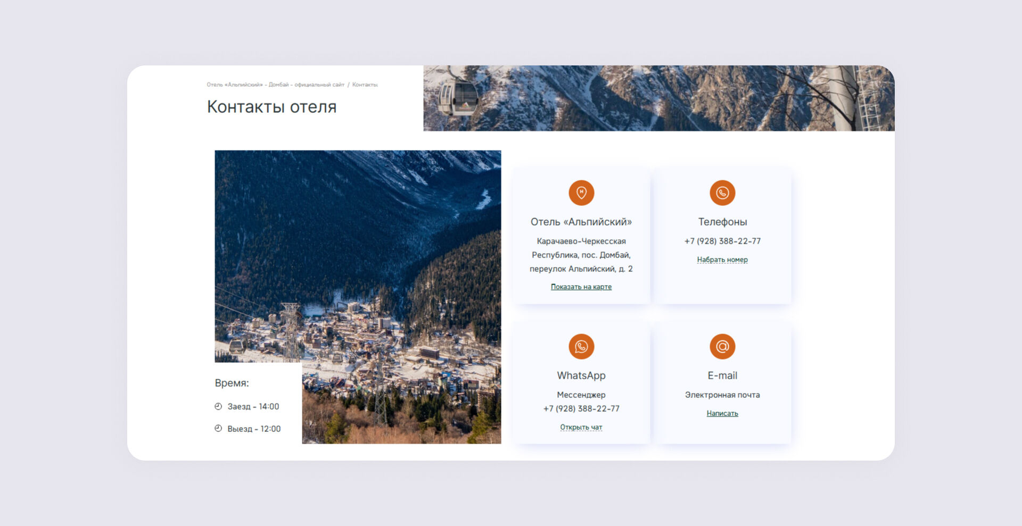Click the orange phone handset icon
This screenshot has width=1022, height=526.
[722, 193]
